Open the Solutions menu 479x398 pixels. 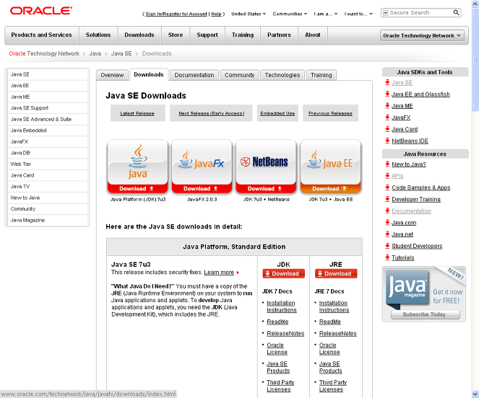(98, 35)
